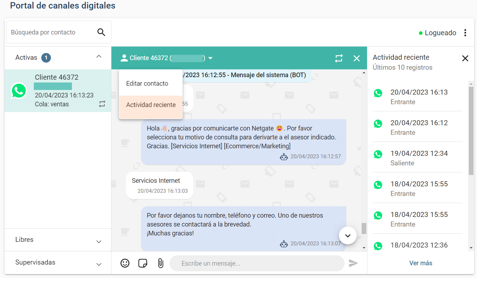
Task: Click the chat scrollbar down arrow
Action: 364,248
